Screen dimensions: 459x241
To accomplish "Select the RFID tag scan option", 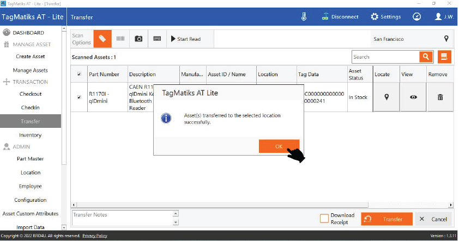I will click(x=102, y=39).
